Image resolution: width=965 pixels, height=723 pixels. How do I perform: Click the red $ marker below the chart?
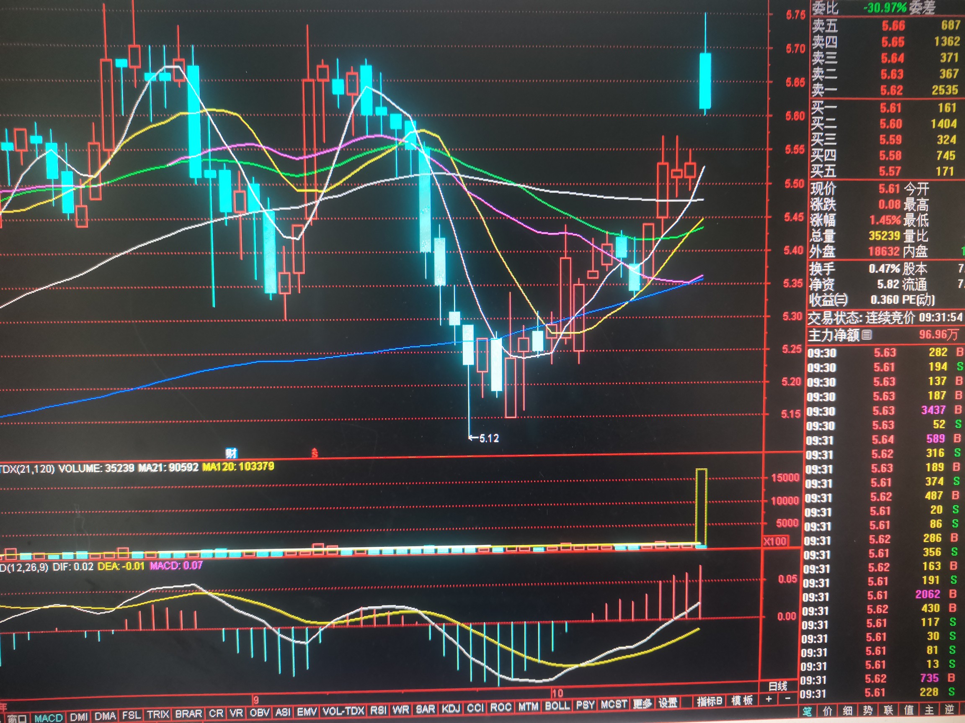point(315,454)
